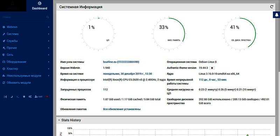Viewport: 280px width, 136px height.
Task: Open the Кластер menu
Action: 27,69
